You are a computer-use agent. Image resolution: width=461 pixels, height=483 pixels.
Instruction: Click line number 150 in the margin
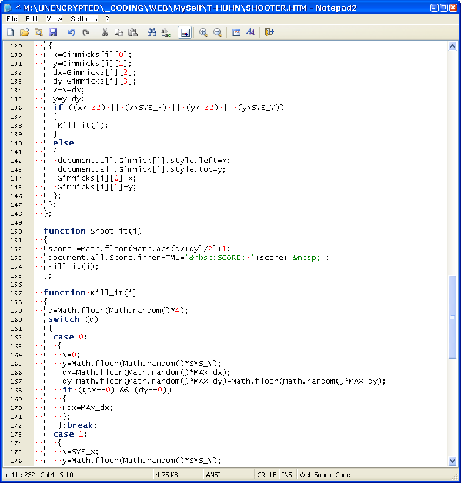point(16,232)
